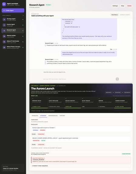
Task: Open the Strategy Agent avatar icon
Action: tap(4, 19)
